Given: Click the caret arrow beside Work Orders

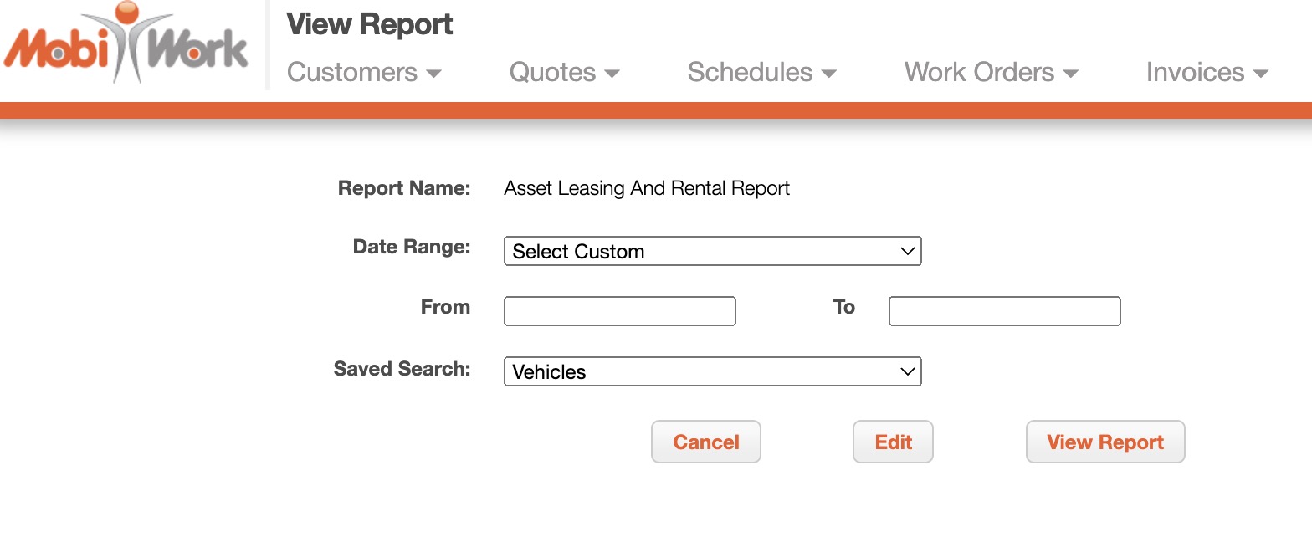Looking at the screenshot, I should tap(1070, 74).
